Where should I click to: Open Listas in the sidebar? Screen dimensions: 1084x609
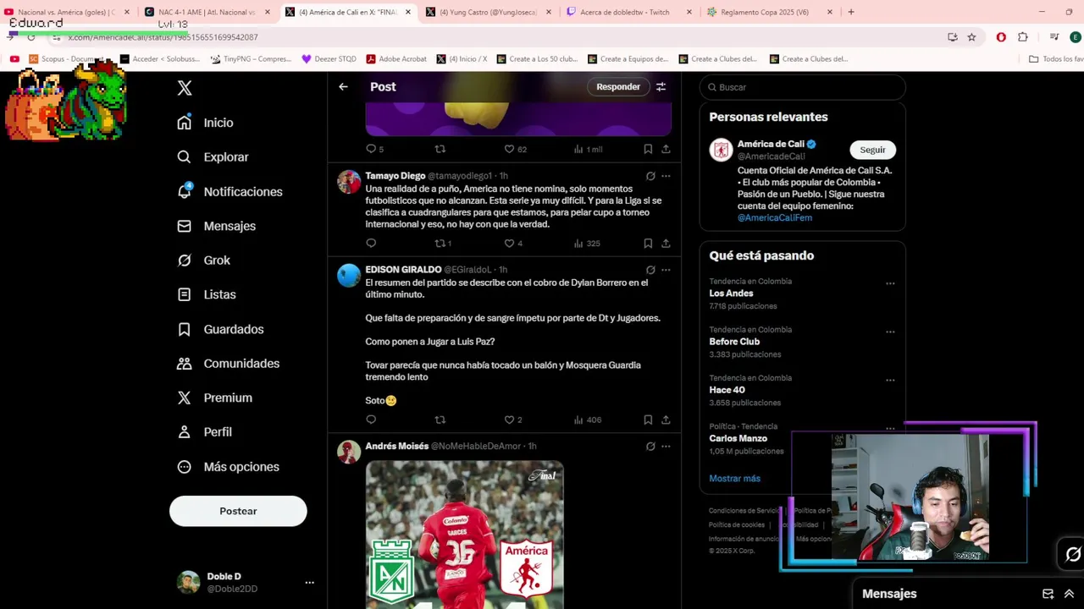point(207,294)
